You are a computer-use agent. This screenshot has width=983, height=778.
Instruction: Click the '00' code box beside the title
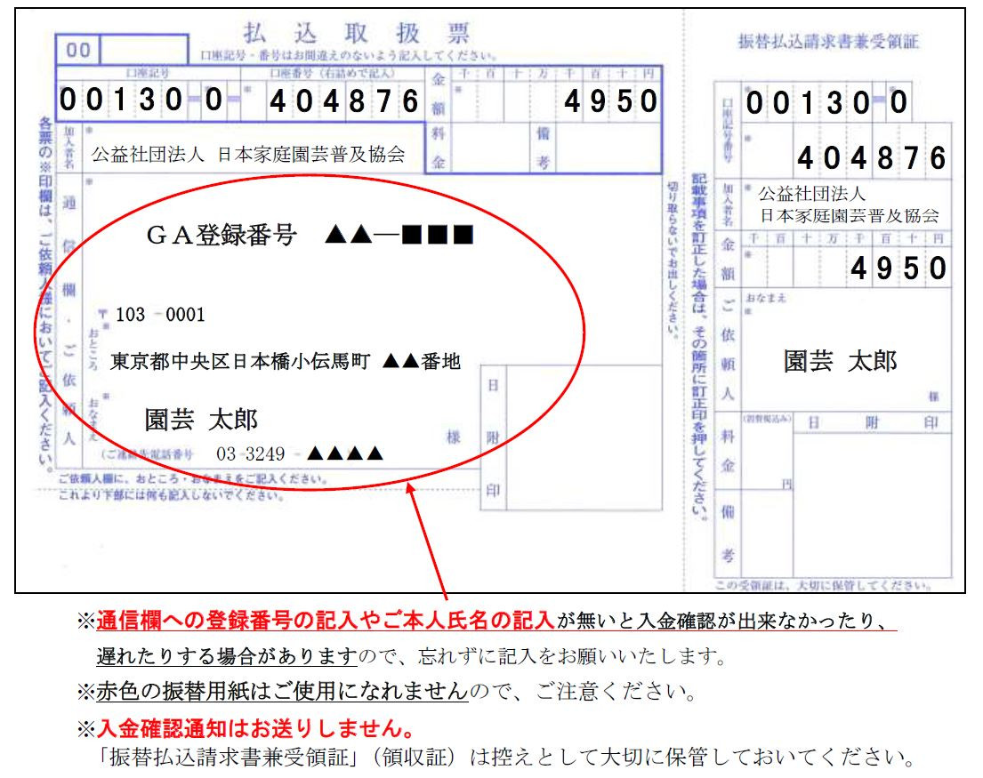78,50
